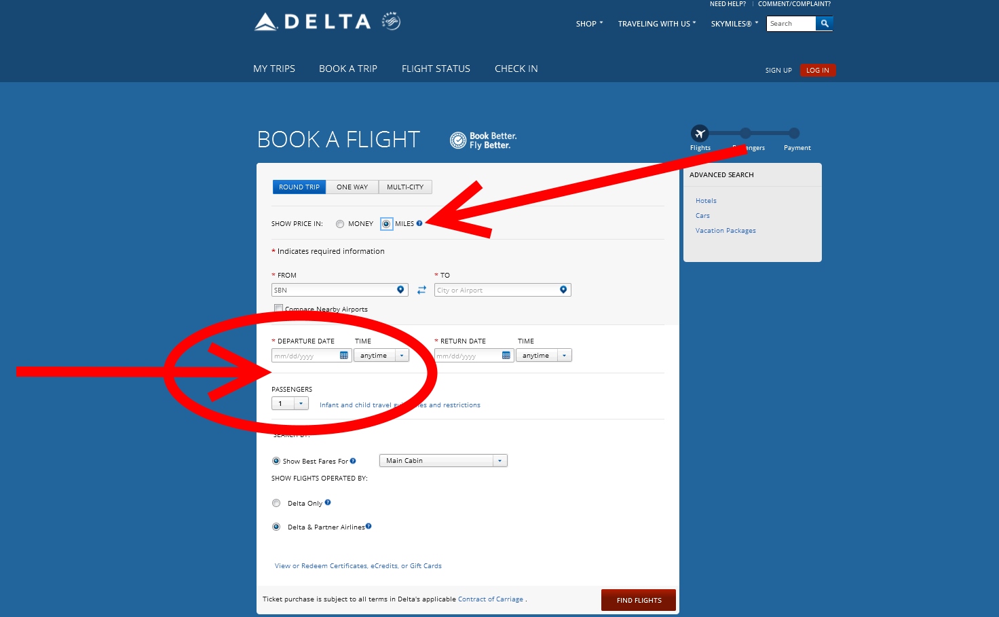Viewport: 999px width, 617px height.
Task: Open the Main Cabin fare dropdown
Action: coord(499,460)
